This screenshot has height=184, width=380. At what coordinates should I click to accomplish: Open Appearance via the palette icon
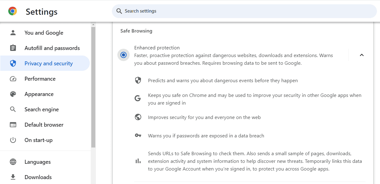(13, 94)
